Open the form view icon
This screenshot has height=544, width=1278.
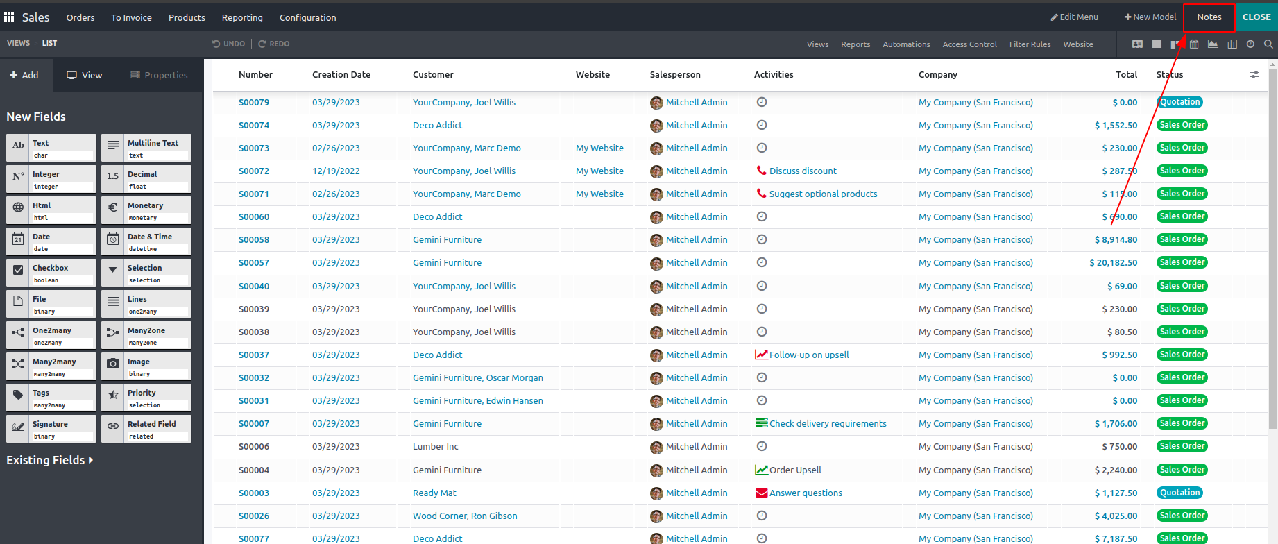(x=1137, y=44)
